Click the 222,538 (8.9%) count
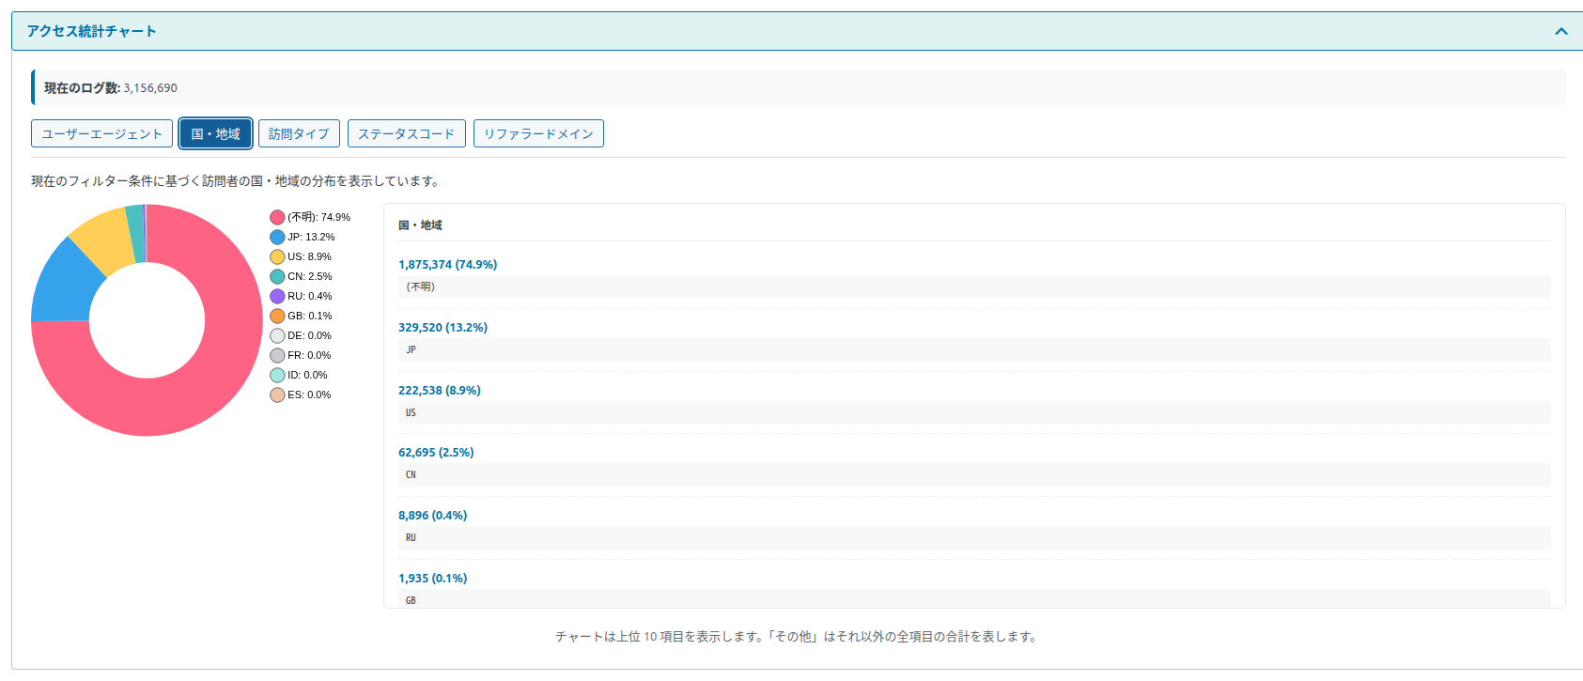The width and height of the screenshot is (1583, 681). pos(439,391)
